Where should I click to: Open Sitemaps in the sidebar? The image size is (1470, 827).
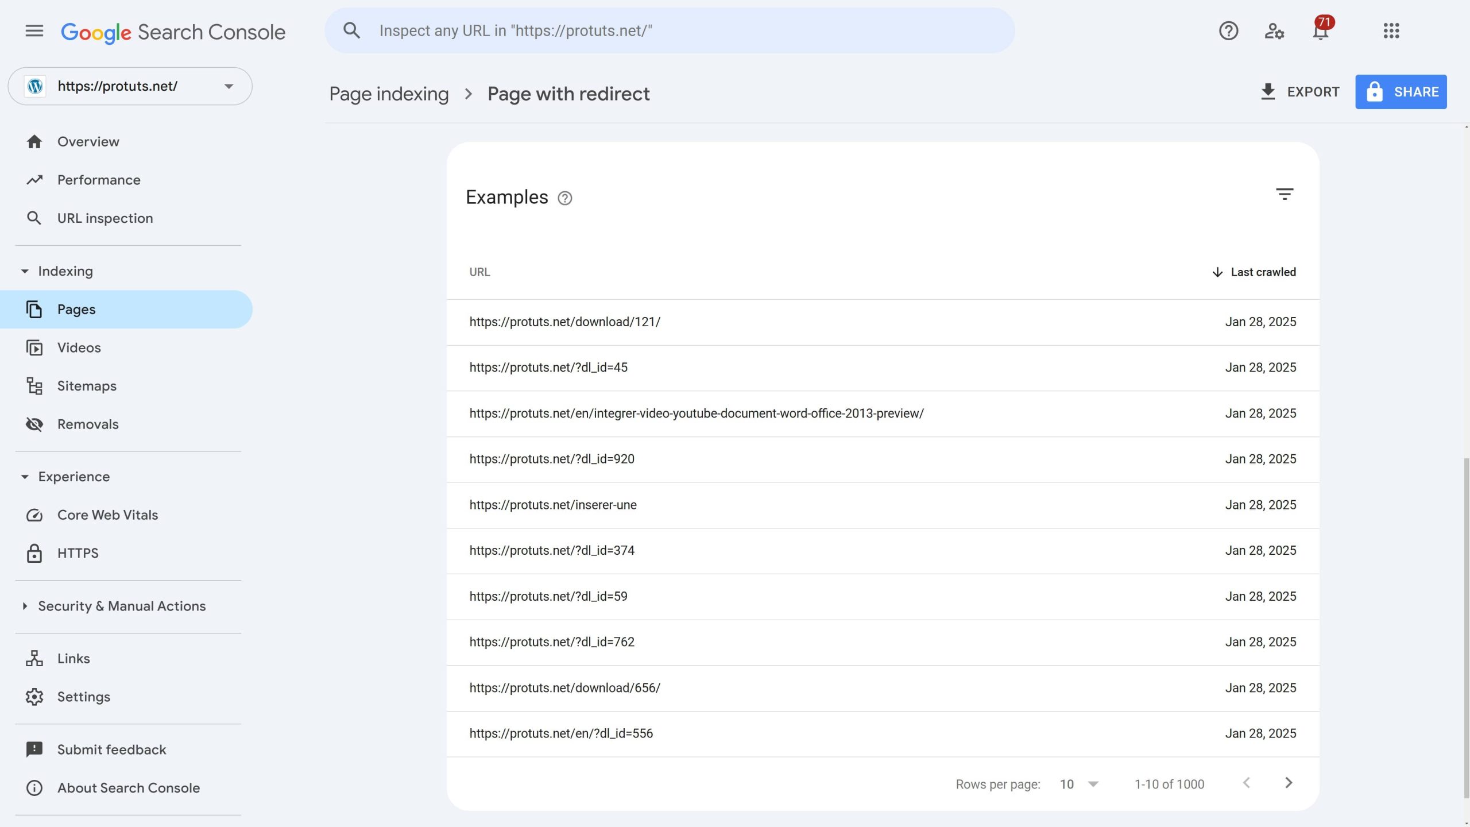coord(87,386)
